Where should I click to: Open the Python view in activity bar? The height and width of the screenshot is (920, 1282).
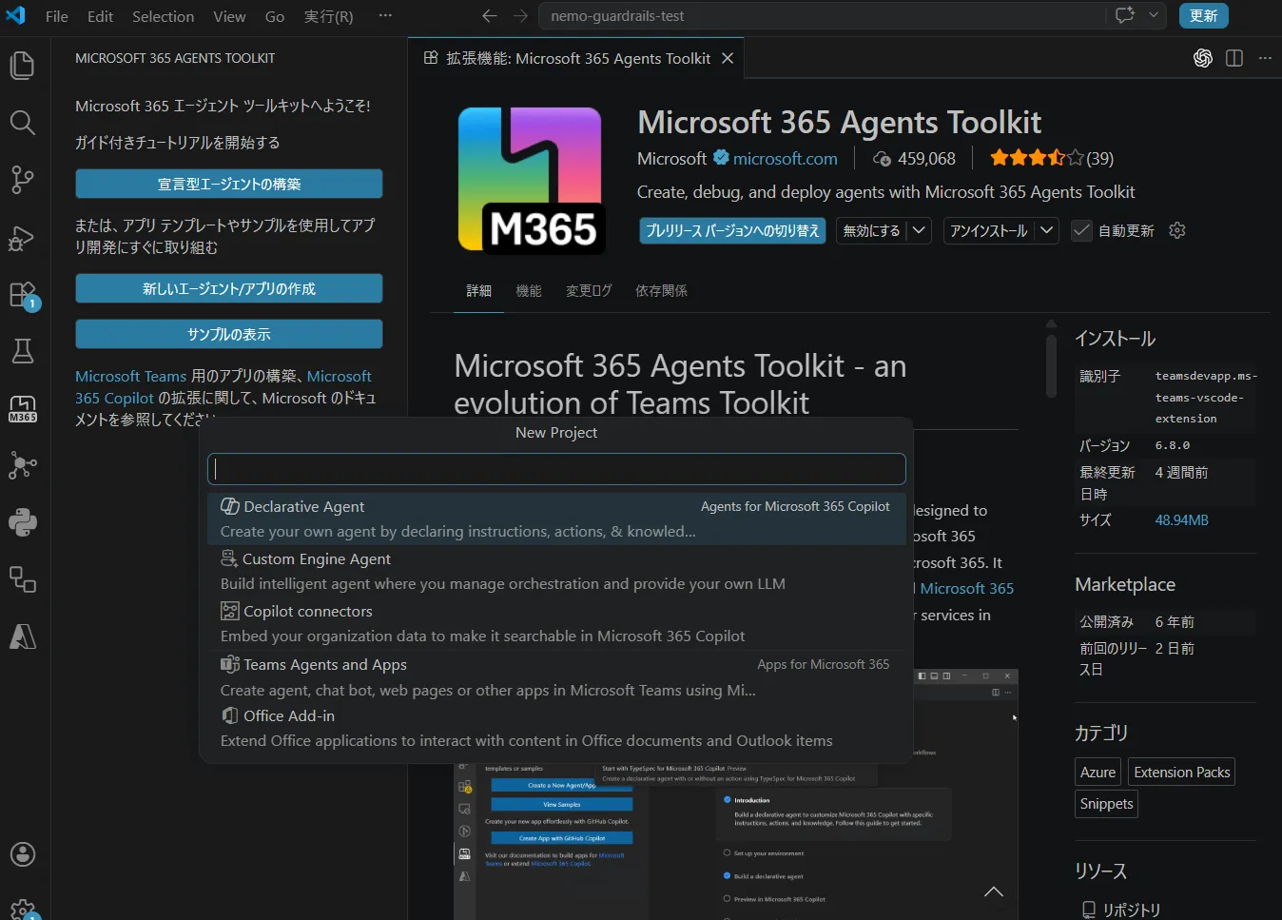tap(22, 522)
